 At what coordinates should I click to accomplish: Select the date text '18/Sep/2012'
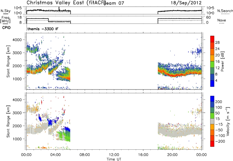[186, 3]
